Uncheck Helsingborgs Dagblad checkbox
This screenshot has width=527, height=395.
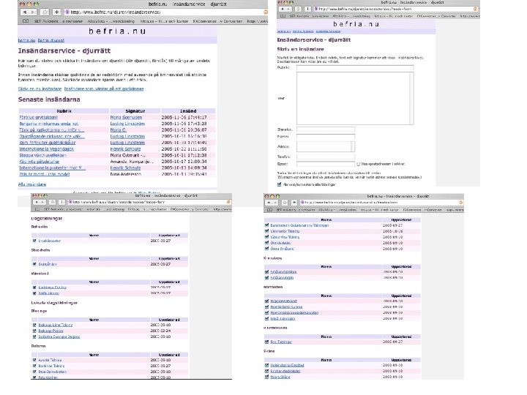coord(266,365)
